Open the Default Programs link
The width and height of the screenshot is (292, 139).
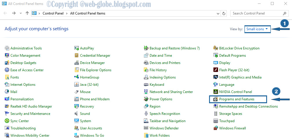click(x=233, y=56)
